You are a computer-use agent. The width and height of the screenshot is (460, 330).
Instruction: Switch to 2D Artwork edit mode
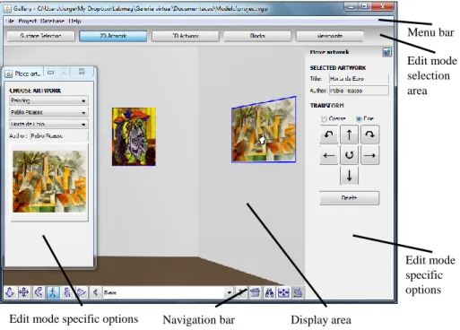pos(113,36)
